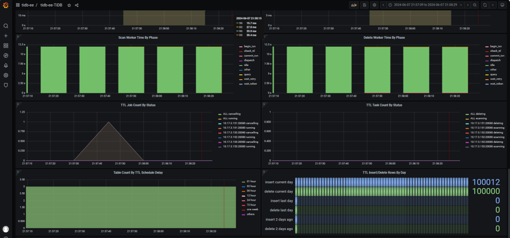The height and width of the screenshot is (238, 510).
Task: Click the tidb-ee-TiDB dashboard title
Action: coord(51,5)
